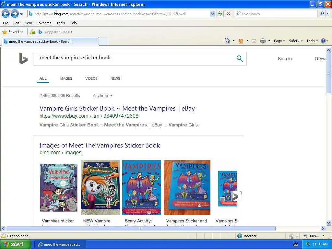Refresh the page with the green arrows icon

(220, 14)
